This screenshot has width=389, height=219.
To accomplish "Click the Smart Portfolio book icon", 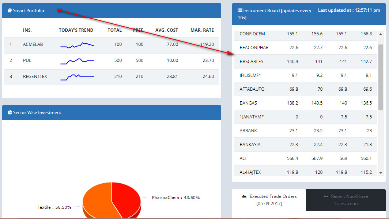I will point(10,11).
